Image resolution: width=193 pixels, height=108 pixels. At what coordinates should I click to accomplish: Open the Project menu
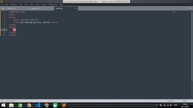click(x=44, y=5)
